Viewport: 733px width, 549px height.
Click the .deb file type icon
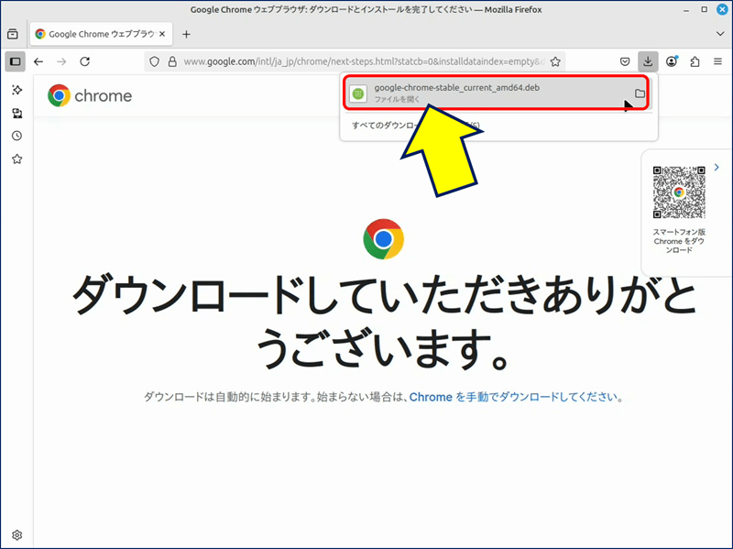pos(358,93)
